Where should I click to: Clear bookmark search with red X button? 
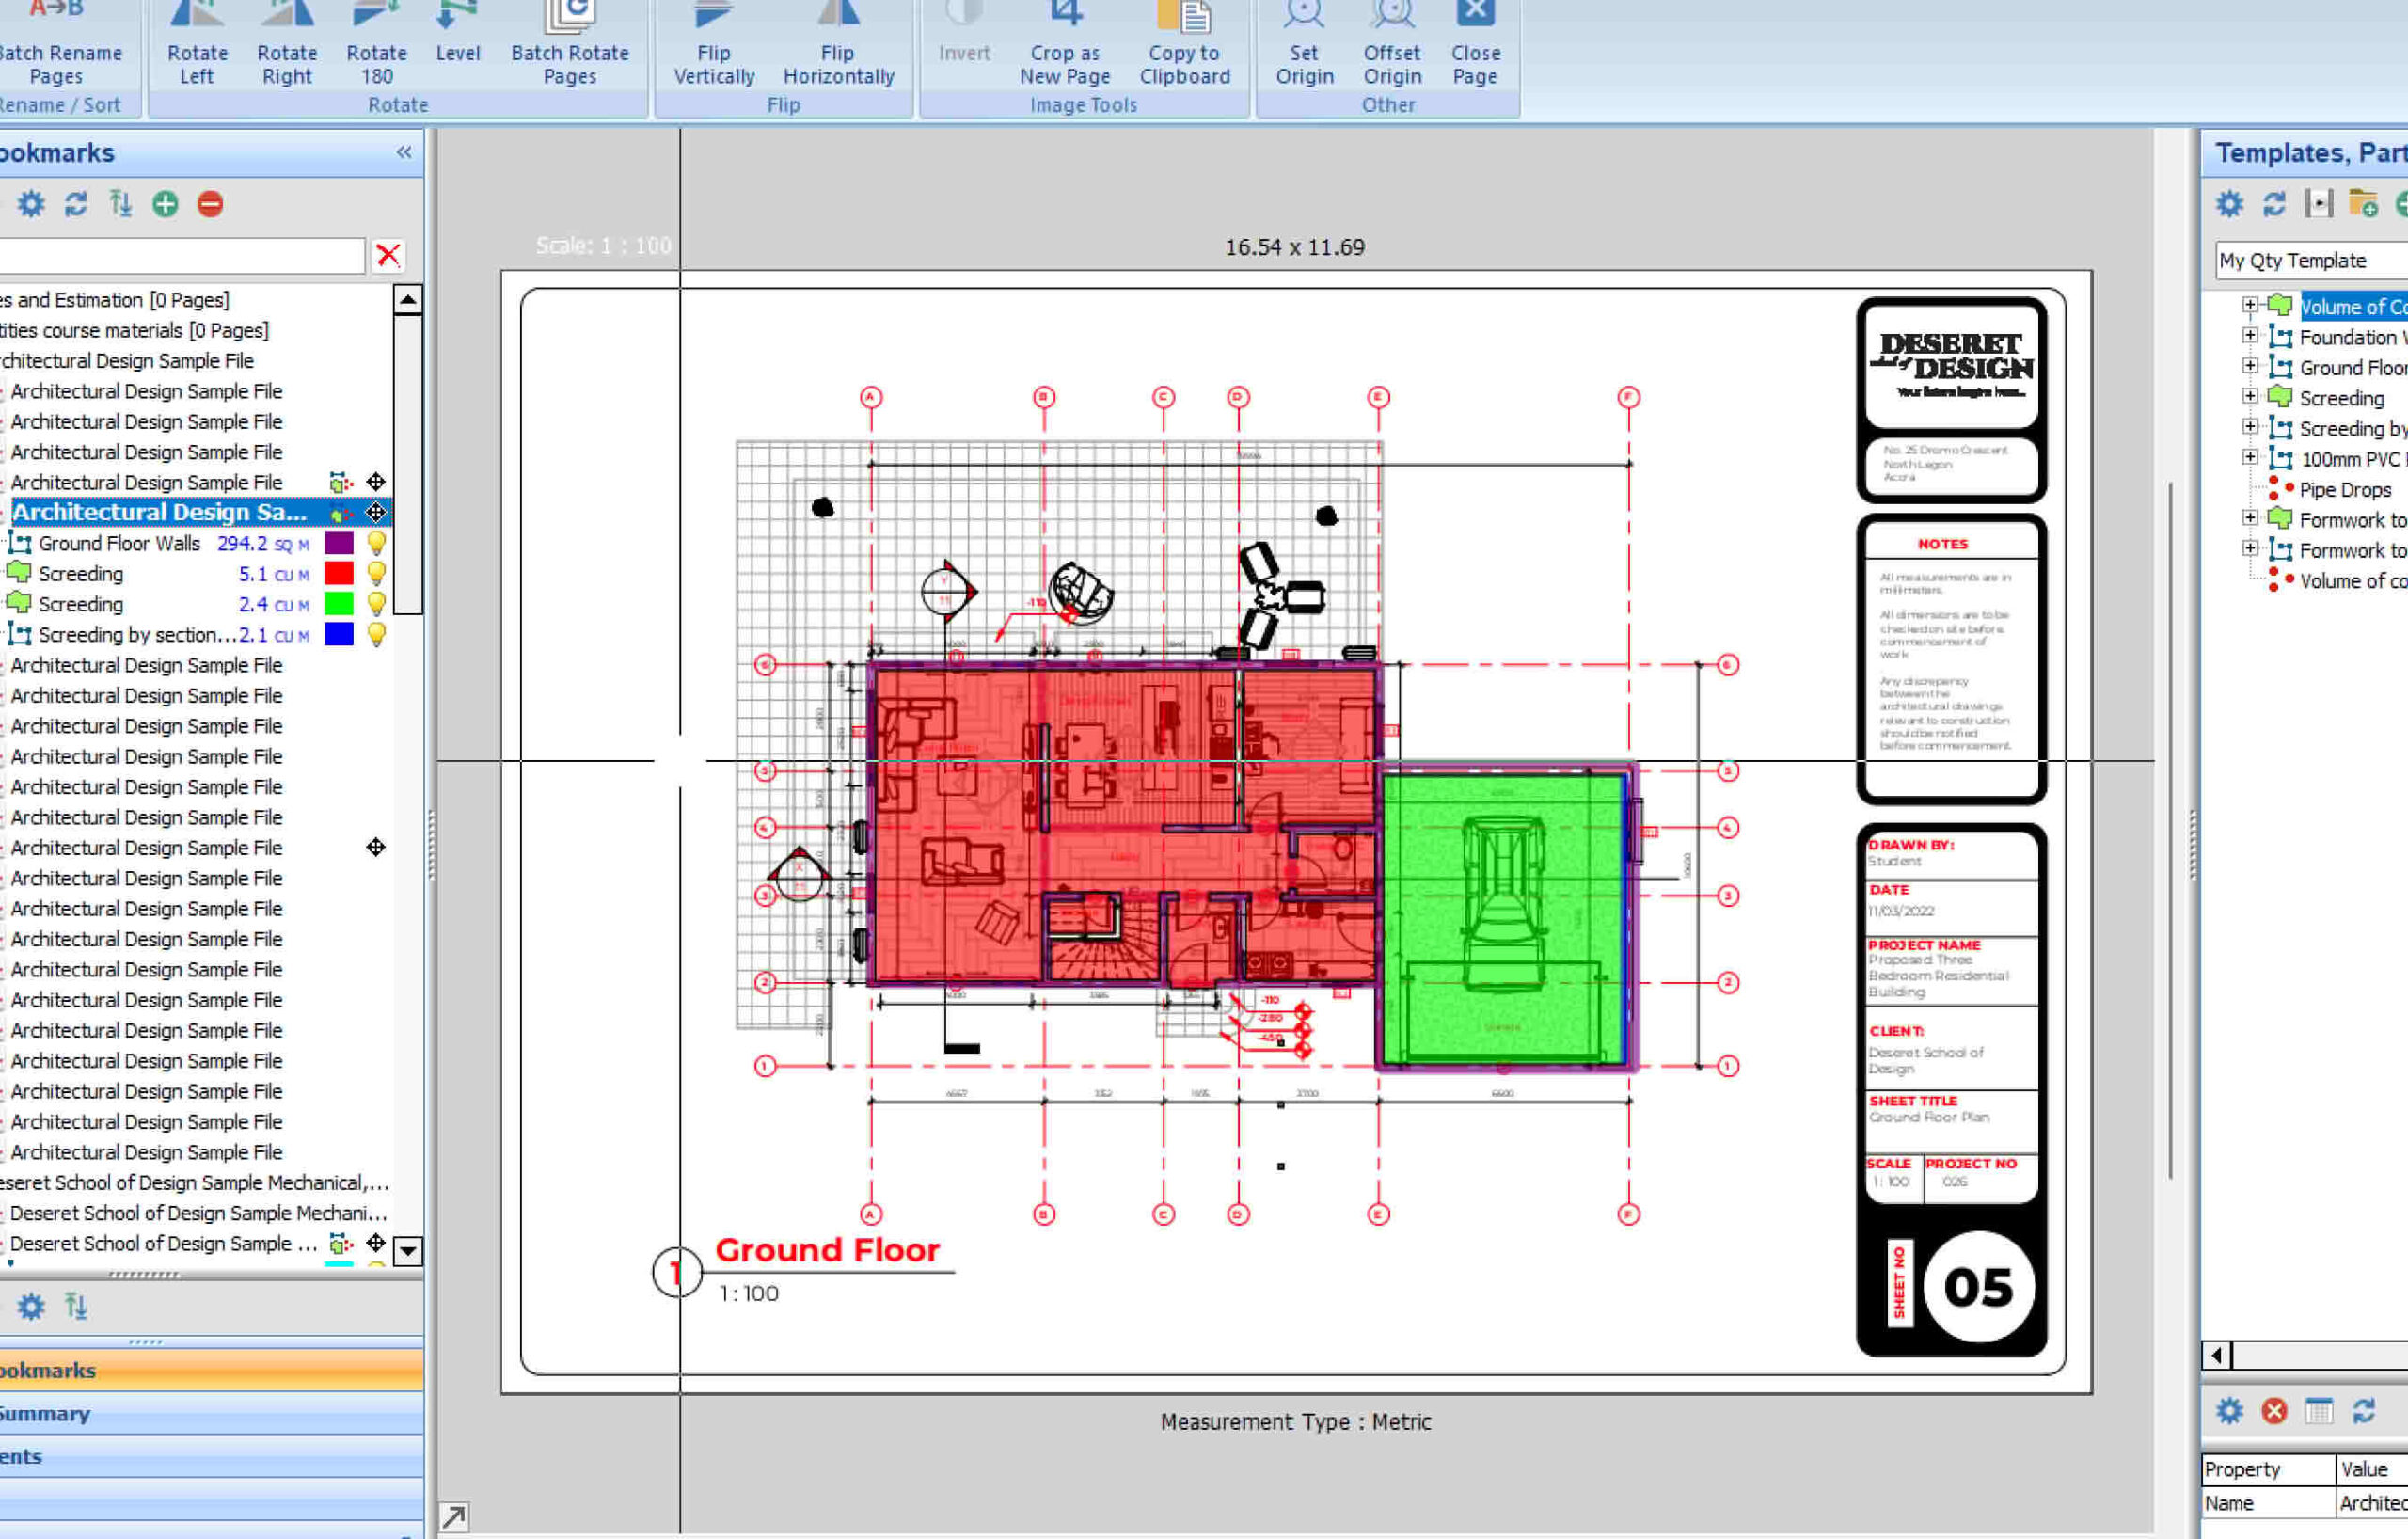coord(388,255)
